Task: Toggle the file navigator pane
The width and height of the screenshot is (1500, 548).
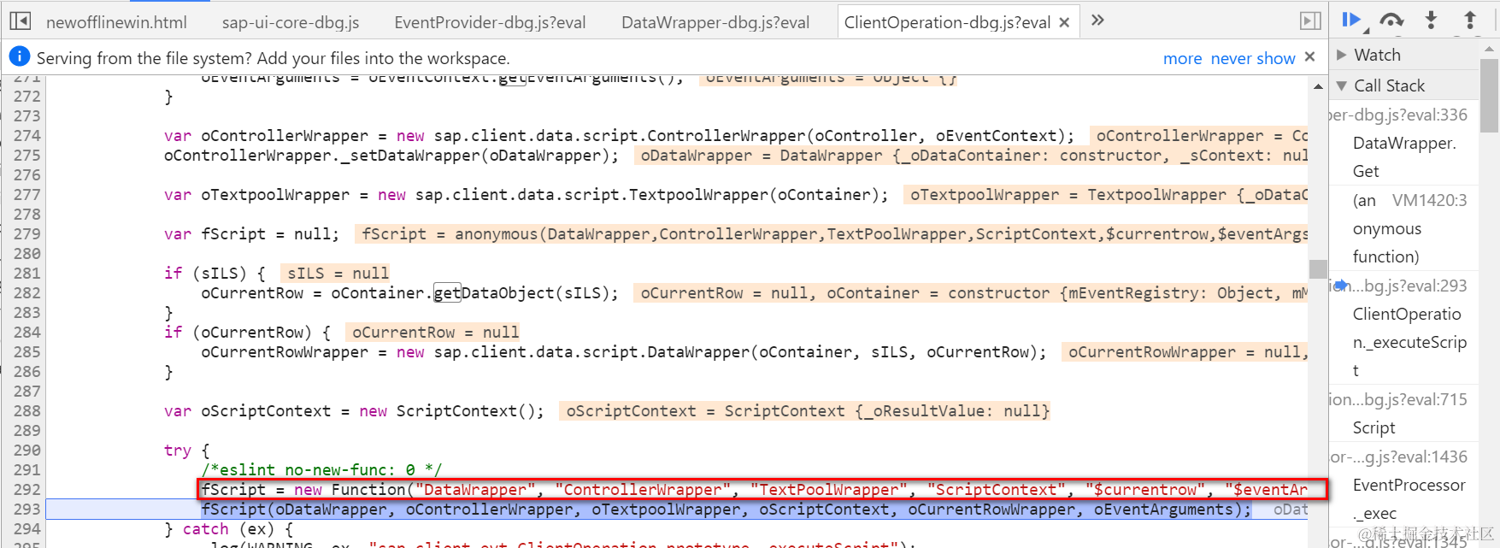Action: 21,21
